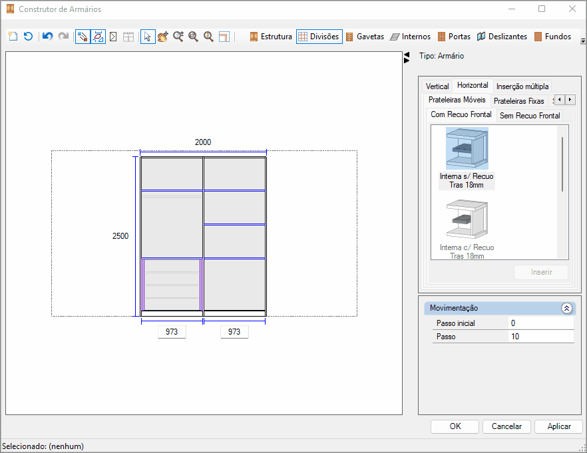Click the Aplicar button
The image size is (587, 453).
[558, 426]
